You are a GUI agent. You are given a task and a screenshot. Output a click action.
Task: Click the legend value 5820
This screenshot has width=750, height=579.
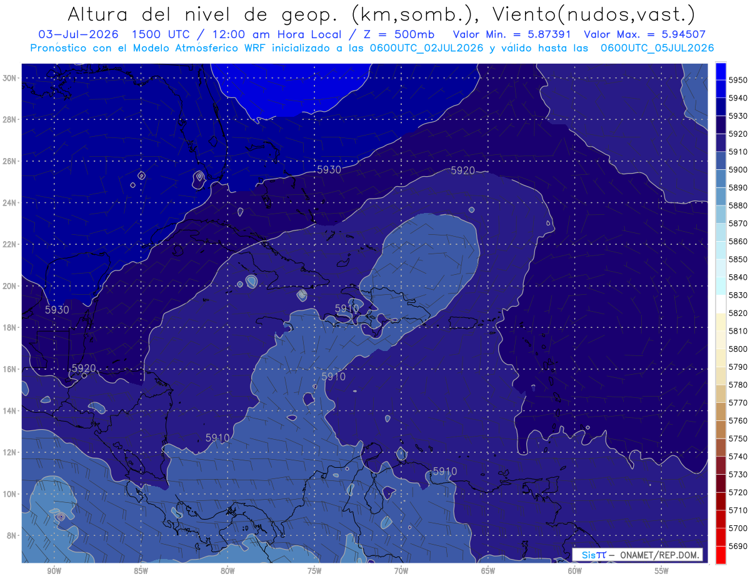739,313
